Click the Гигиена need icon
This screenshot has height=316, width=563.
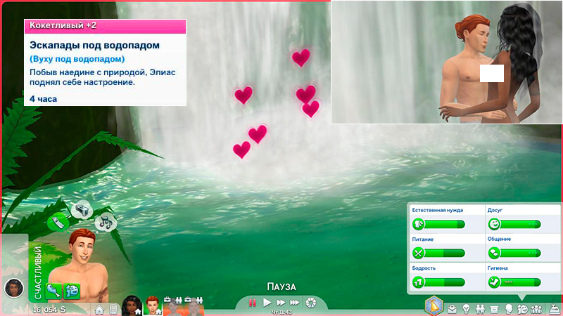(x=494, y=282)
